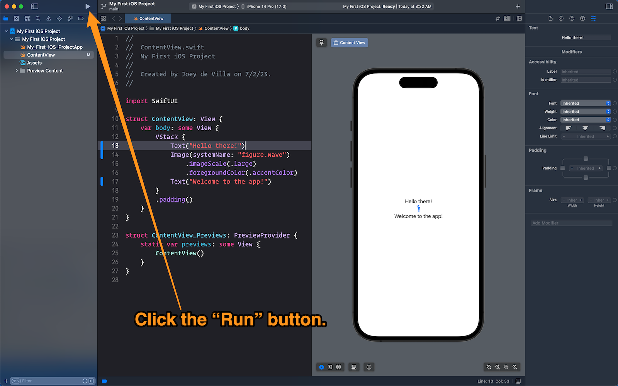Open the Source Control navigator icon
Viewport: 618px width, 386px height.
coord(16,18)
